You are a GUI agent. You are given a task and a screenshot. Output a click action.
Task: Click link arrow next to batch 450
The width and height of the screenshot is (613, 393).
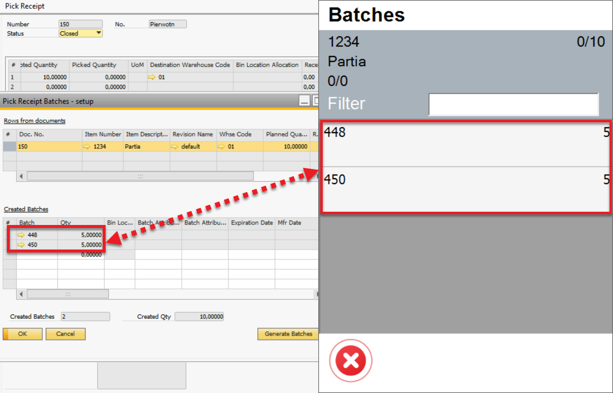pyautogui.click(x=21, y=245)
